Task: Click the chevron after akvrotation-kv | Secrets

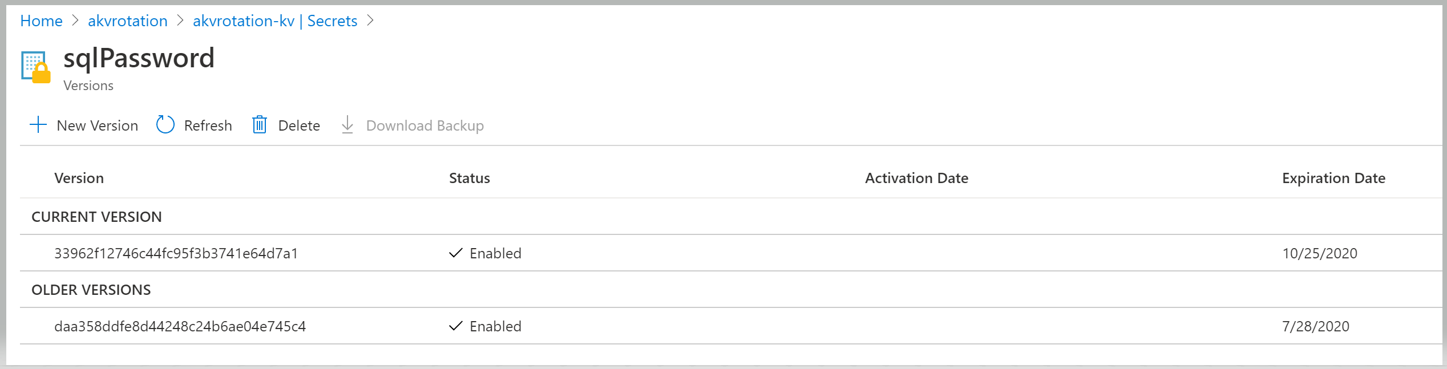Action: click(x=371, y=21)
